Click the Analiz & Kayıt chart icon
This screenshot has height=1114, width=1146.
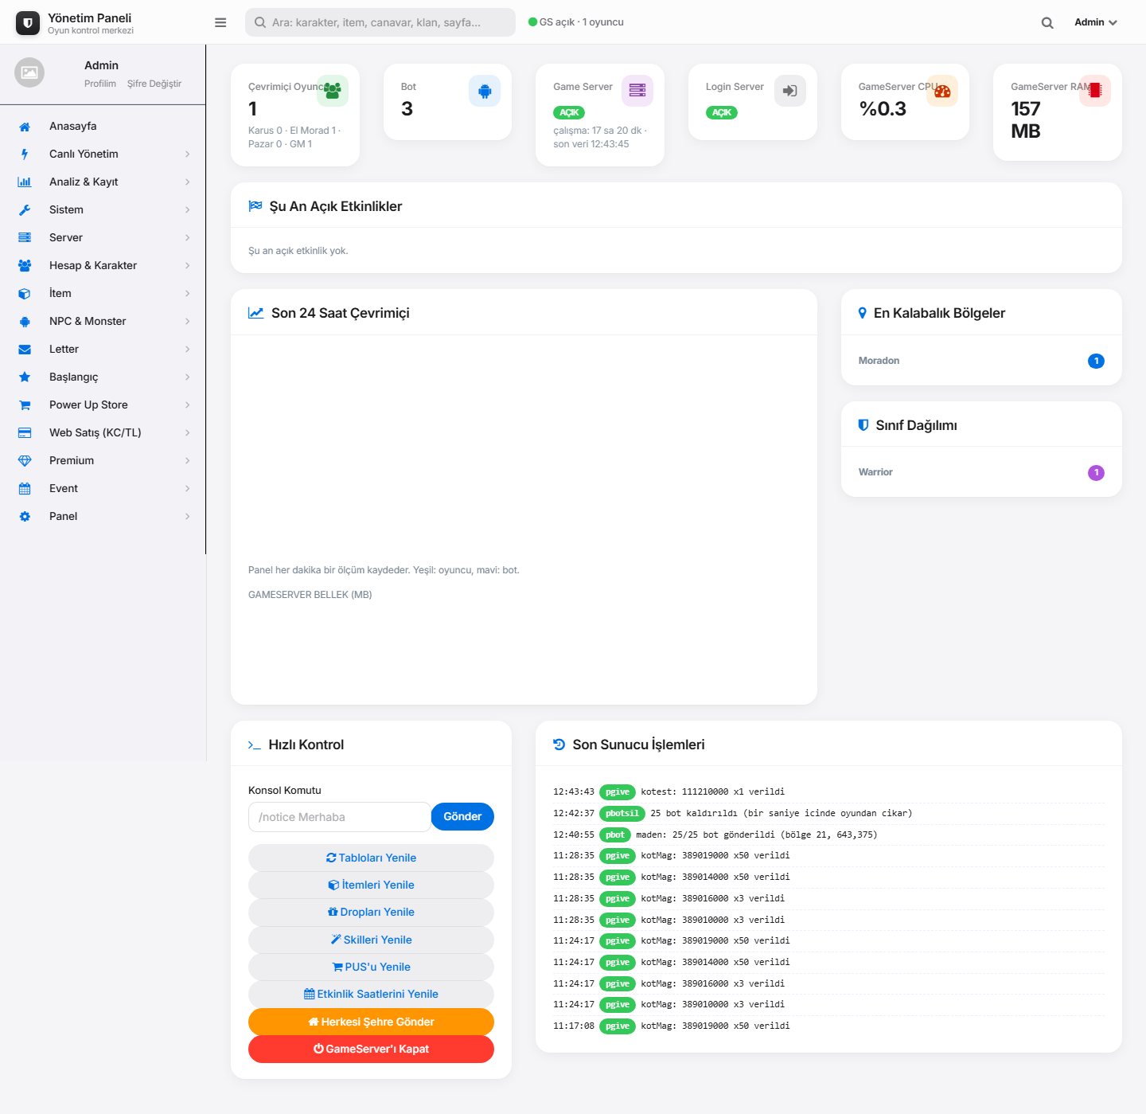pyautogui.click(x=25, y=182)
